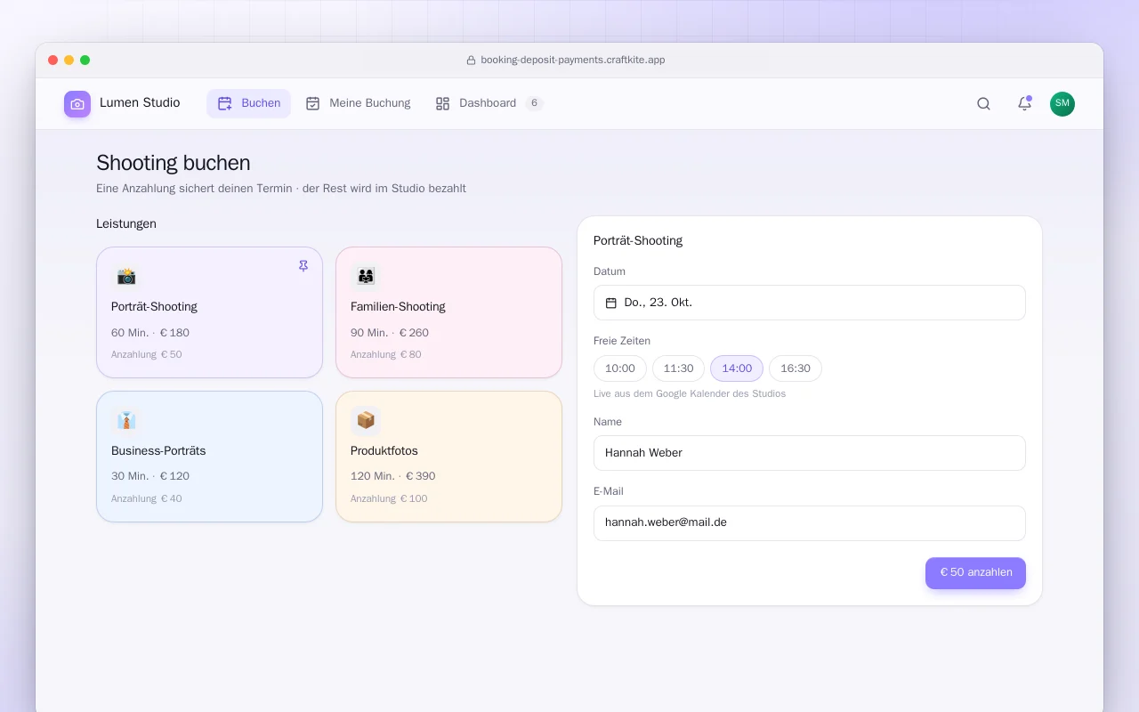Click the Freie Zeiten label
Screen dimensions: 1139x712
pos(622,341)
